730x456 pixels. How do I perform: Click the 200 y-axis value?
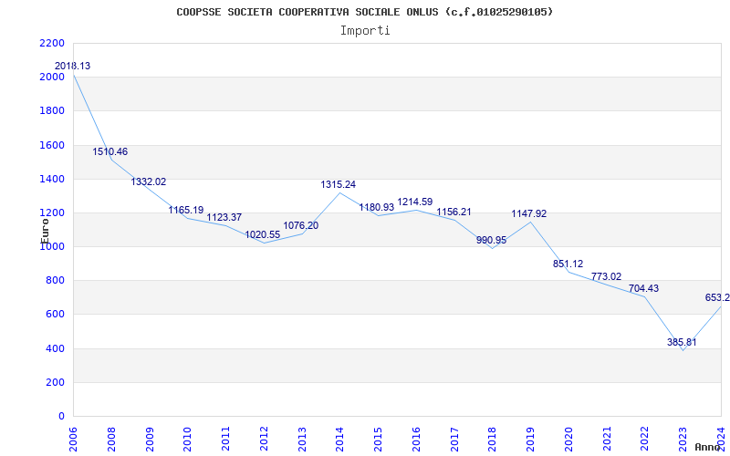55,383
